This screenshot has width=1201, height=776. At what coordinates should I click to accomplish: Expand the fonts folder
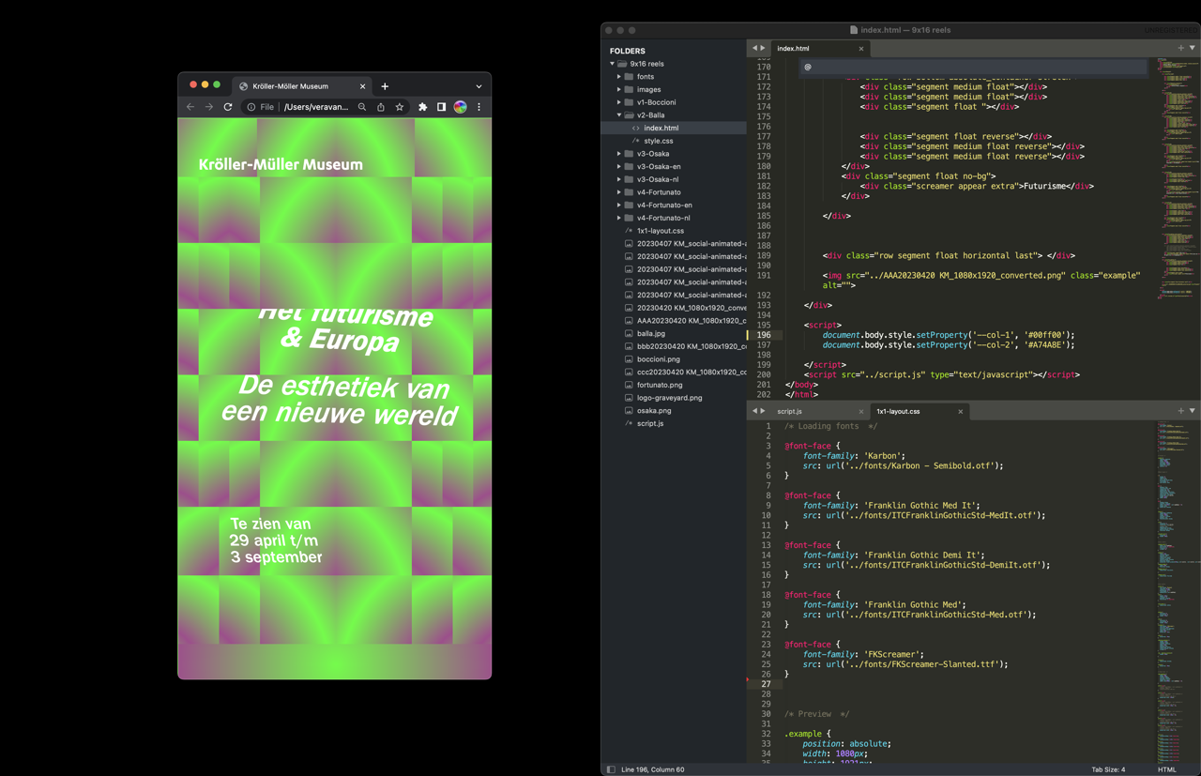pyautogui.click(x=619, y=77)
